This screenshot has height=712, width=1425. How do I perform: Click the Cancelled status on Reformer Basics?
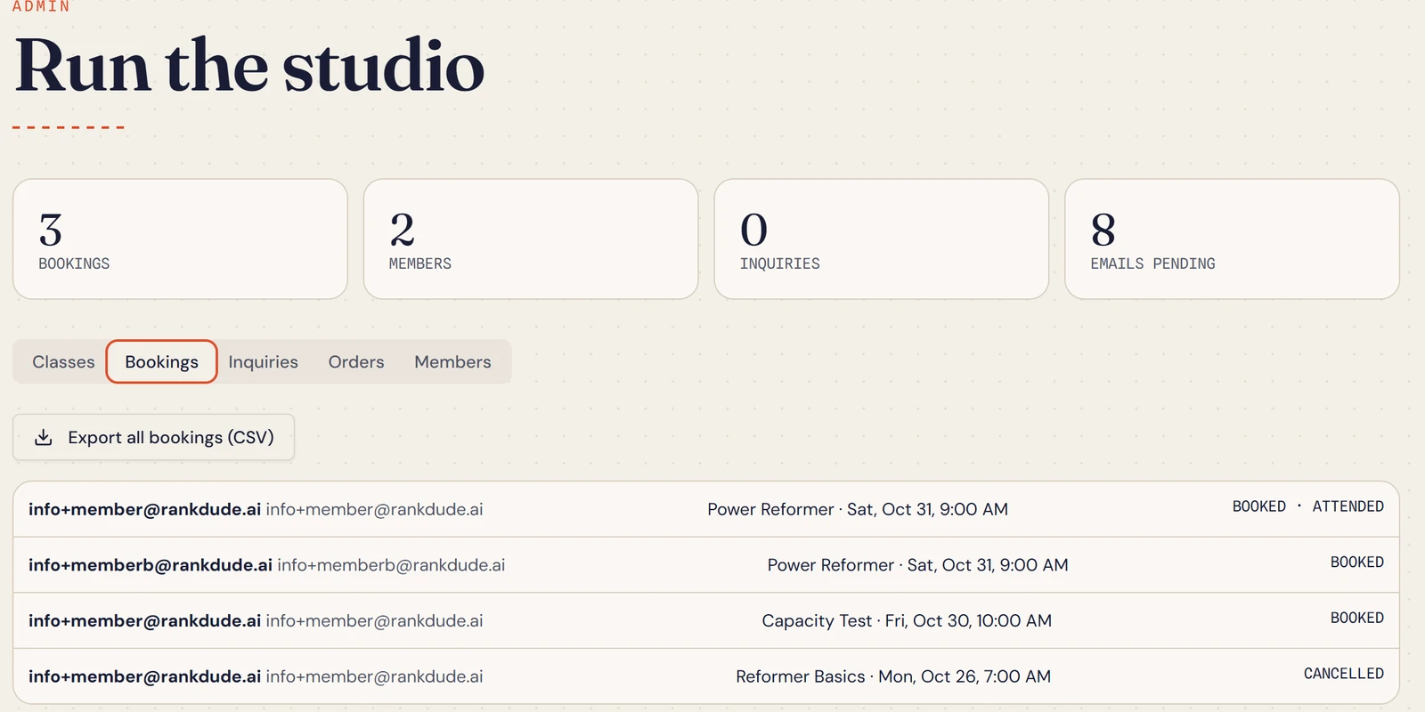coord(1344,674)
